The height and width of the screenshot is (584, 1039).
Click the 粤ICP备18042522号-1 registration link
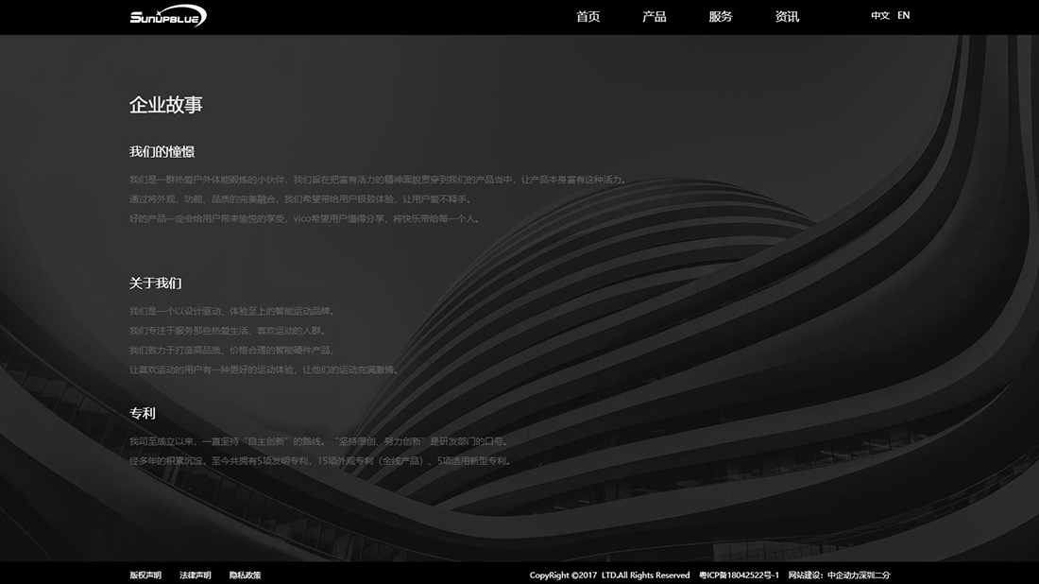(x=739, y=575)
